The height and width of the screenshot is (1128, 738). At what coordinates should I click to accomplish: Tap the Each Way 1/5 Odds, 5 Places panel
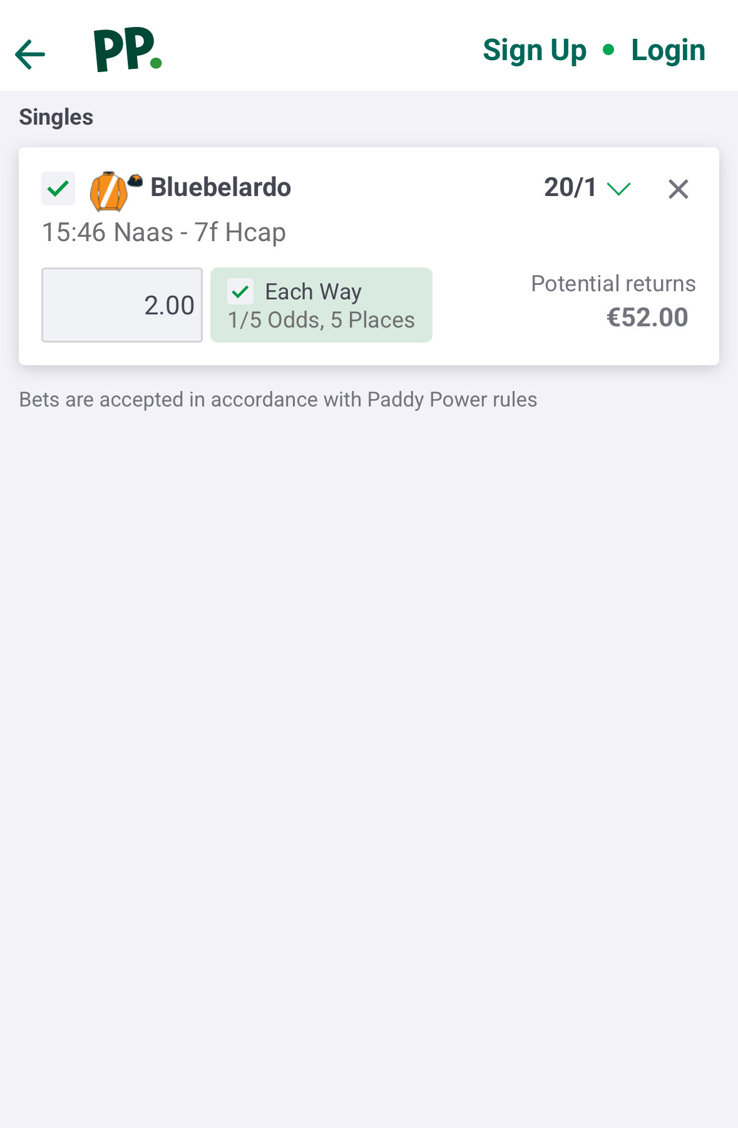tap(321, 305)
